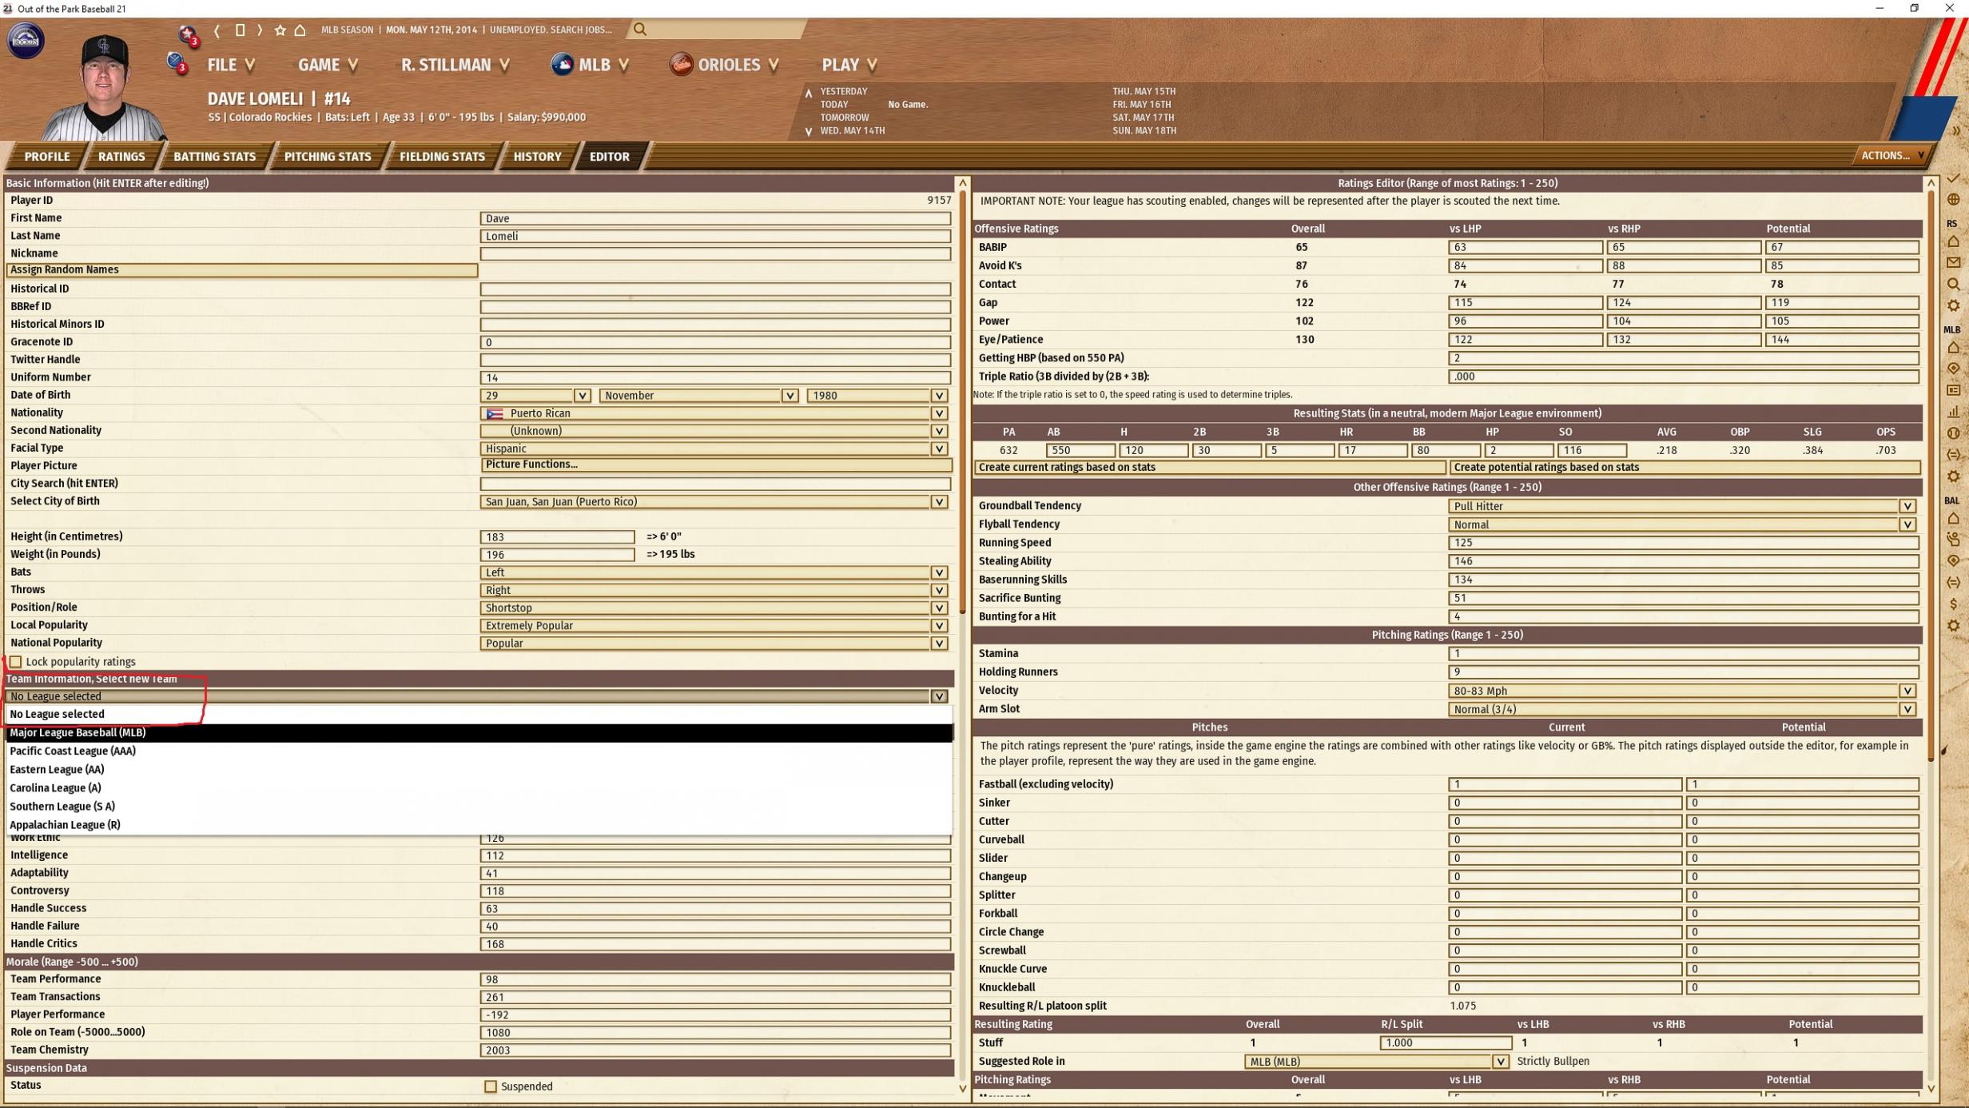Click the globe icon in right sidebar

click(x=1953, y=200)
